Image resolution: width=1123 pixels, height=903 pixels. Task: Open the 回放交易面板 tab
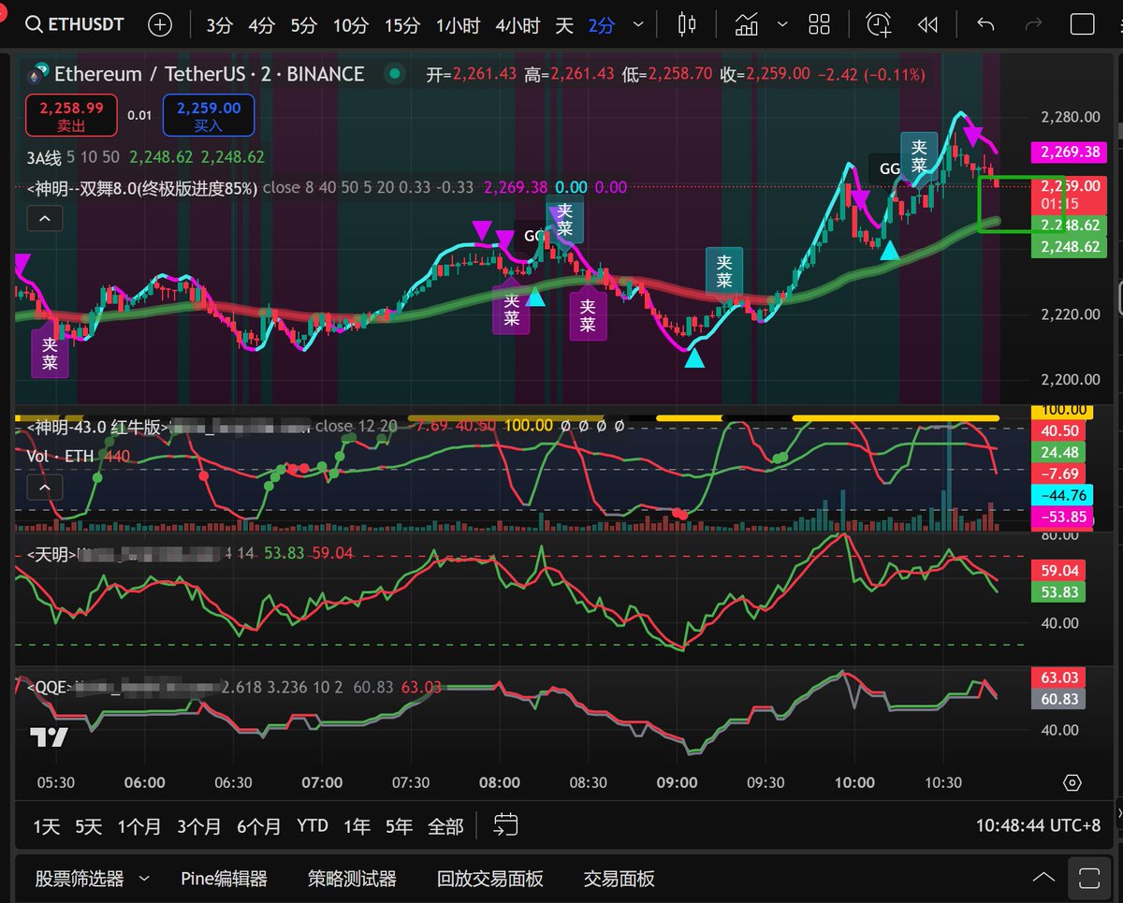pyautogui.click(x=489, y=879)
